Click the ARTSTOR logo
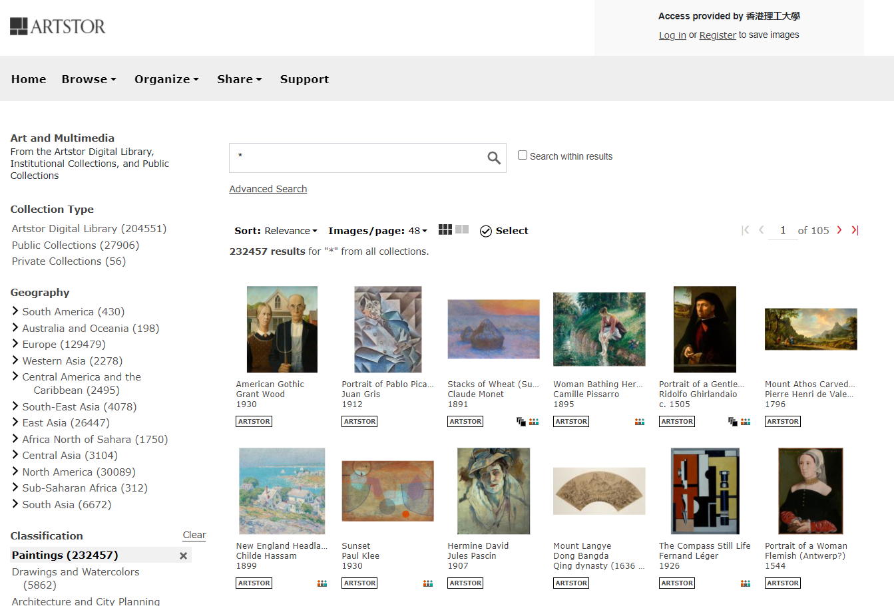Screen dimensions: 894x606 click(x=58, y=27)
